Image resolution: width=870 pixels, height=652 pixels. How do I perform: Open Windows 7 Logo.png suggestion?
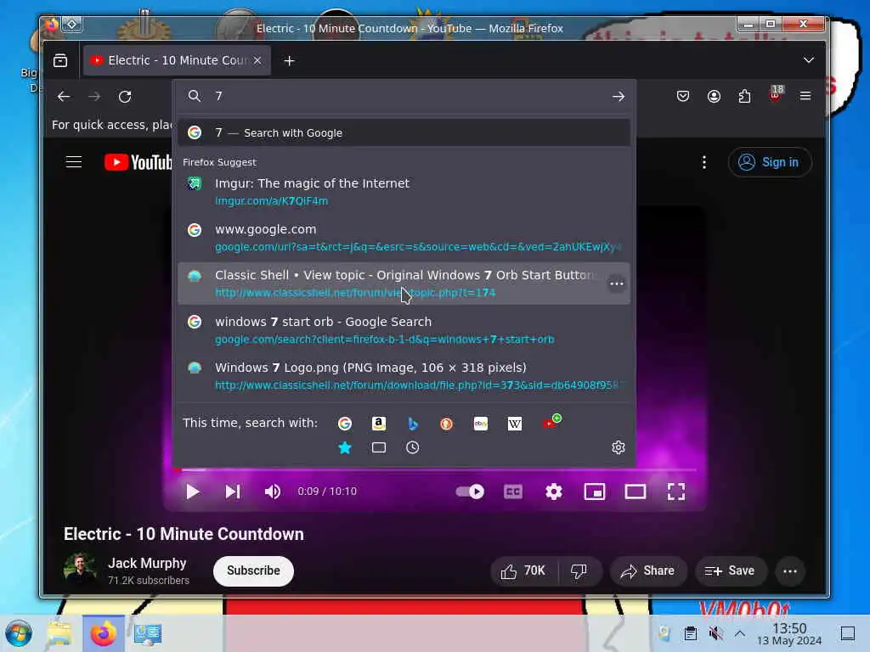pyautogui.click(x=404, y=376)
